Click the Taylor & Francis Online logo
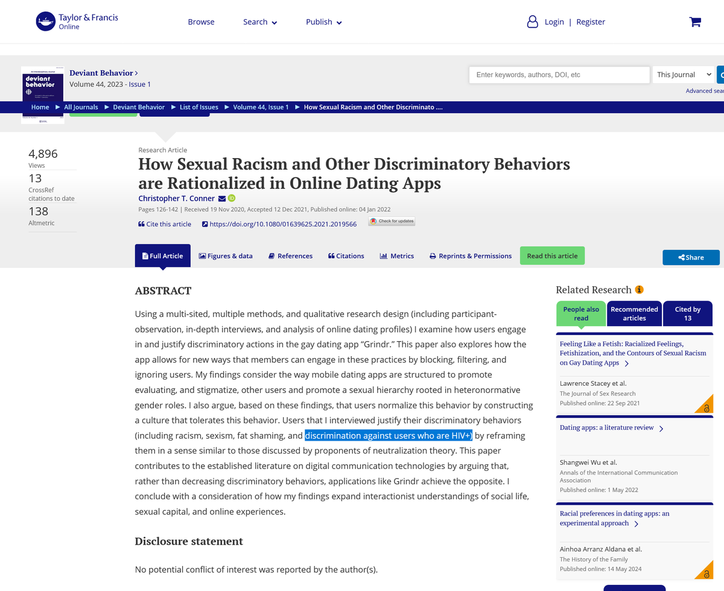Image resolution: width=724 pixels, height=591 pixels. (77, 22)
